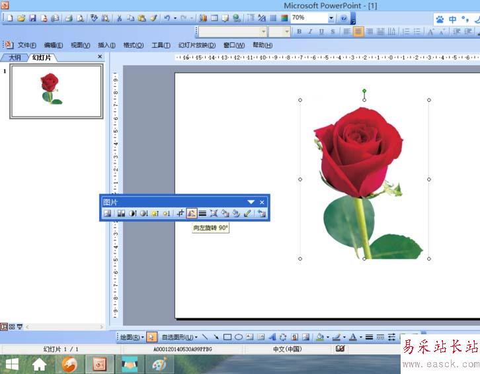This screenshot has width=480, height=374.
Task: Open the 格式(O) Format menu
Action: coord(133,46)
